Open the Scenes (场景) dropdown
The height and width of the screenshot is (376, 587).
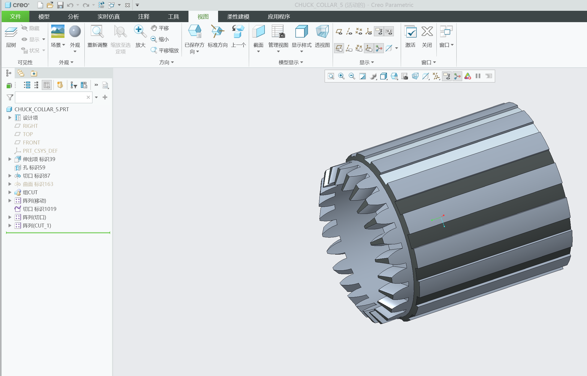pos(58,45)
